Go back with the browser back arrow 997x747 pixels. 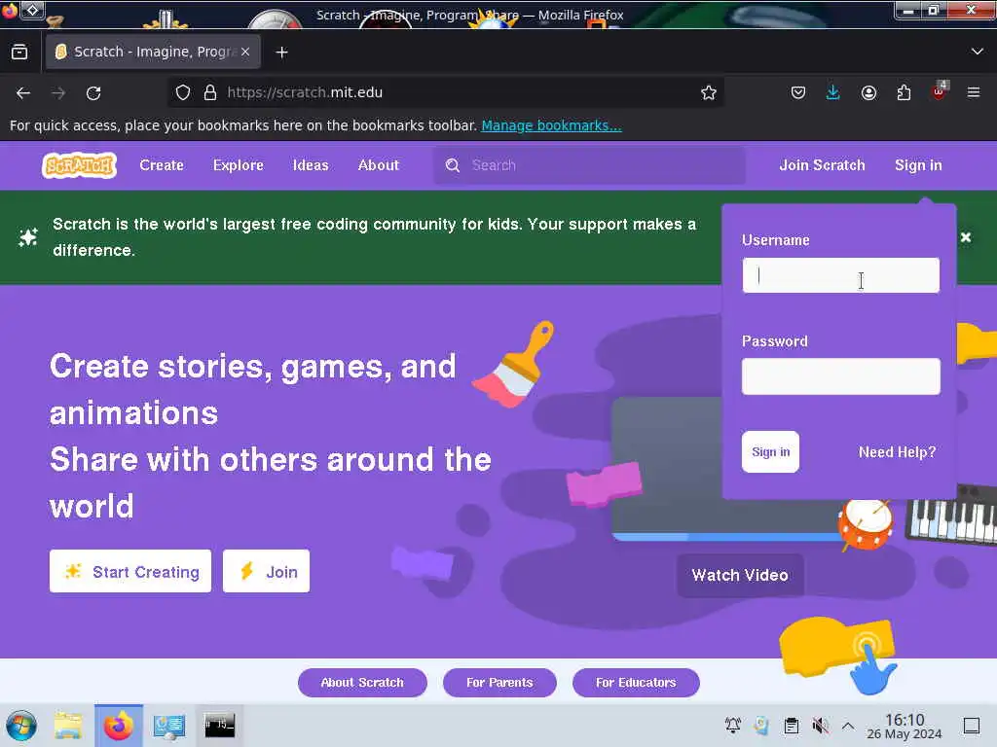(x=23, y=92)
